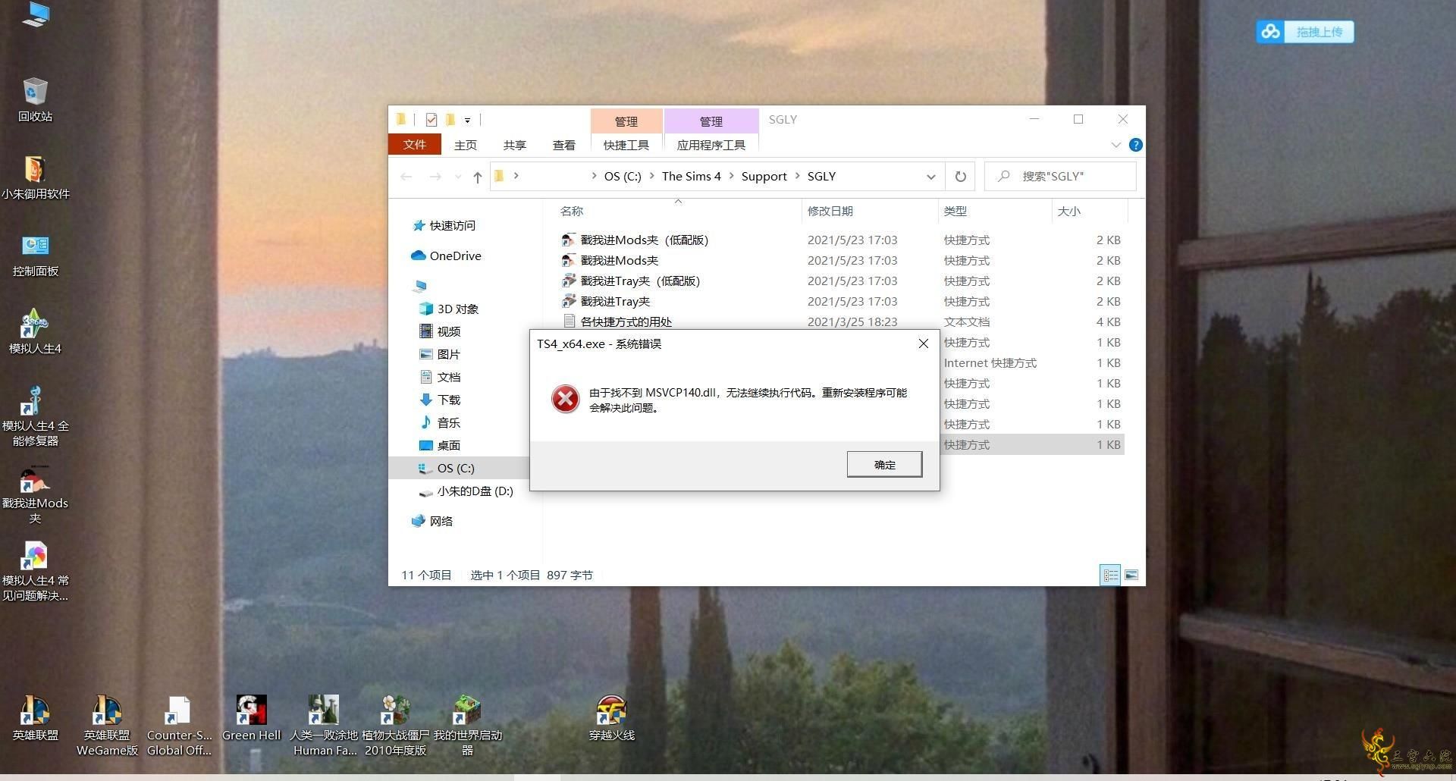1456x781 pixels.
Task: Expand the ribbon chevron
Action: point(1116,145)
